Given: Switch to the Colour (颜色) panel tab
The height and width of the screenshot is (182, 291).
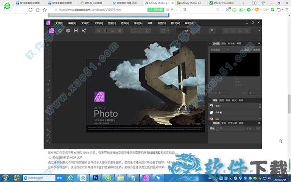Looking at the screenshot, I should [224, 44].
